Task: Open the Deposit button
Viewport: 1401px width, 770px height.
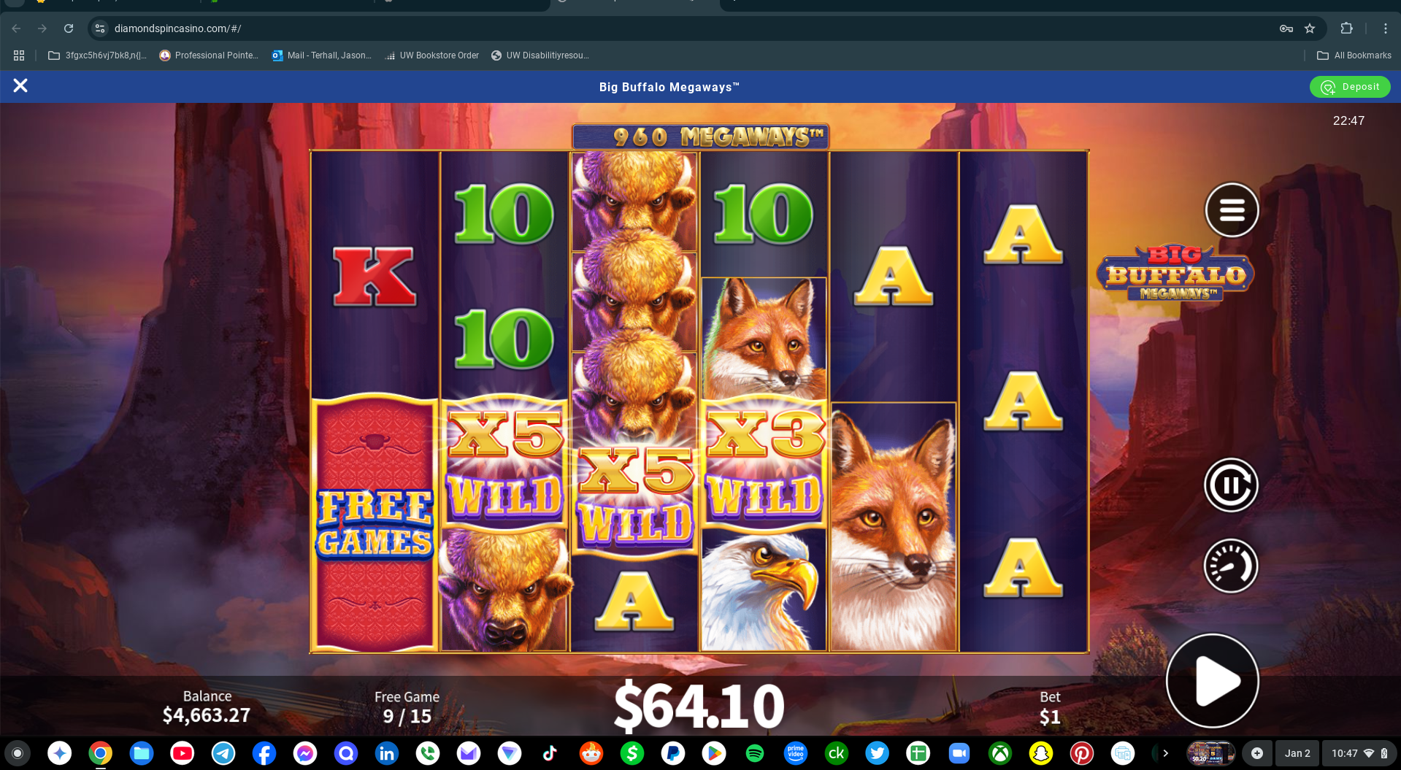Action: click(1350, 87)
